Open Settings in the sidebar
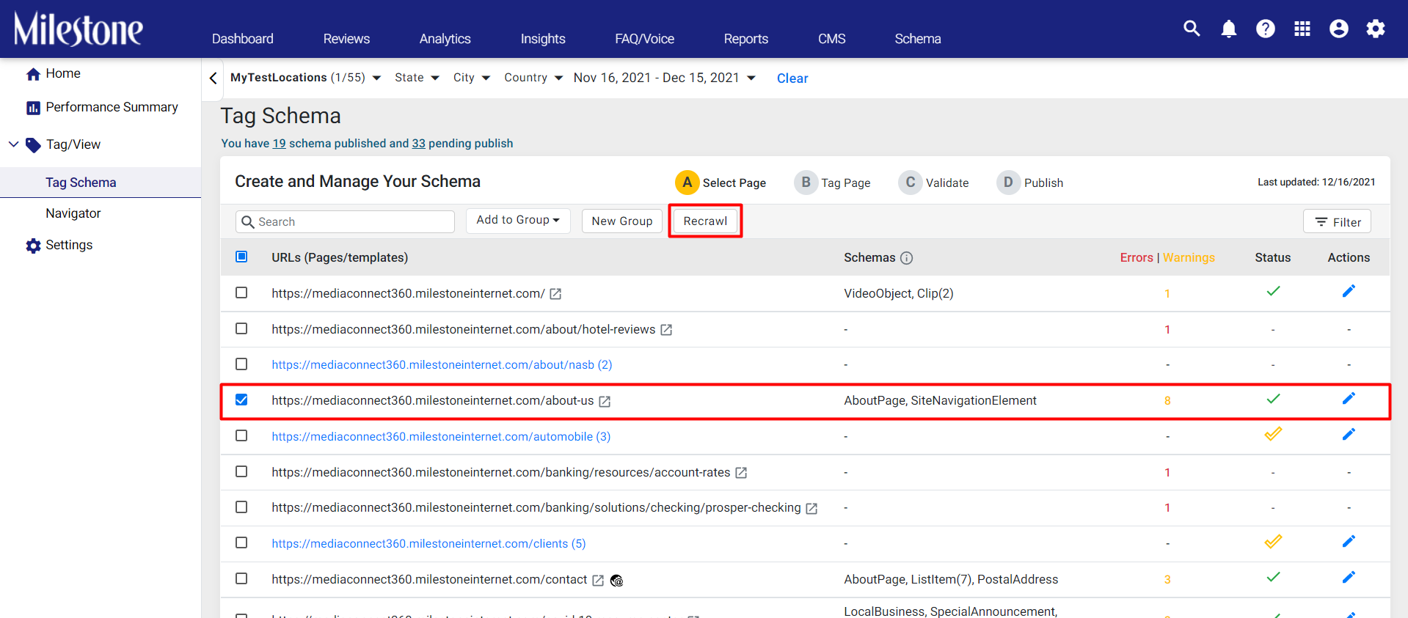The width and height of the screenshot is (1408, 618). [x=59, y=245]
